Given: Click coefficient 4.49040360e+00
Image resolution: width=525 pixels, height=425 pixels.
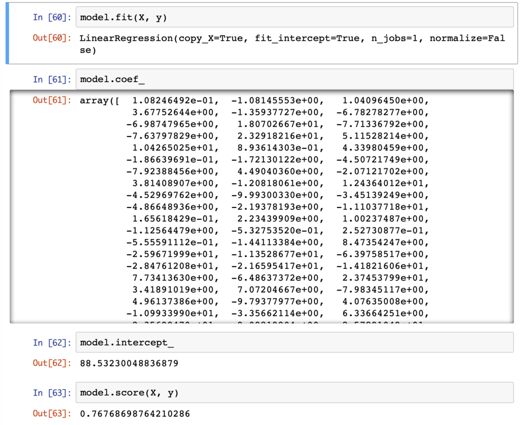Looking at the screenshot, I should pyautogui.click(x=278, y=171).
